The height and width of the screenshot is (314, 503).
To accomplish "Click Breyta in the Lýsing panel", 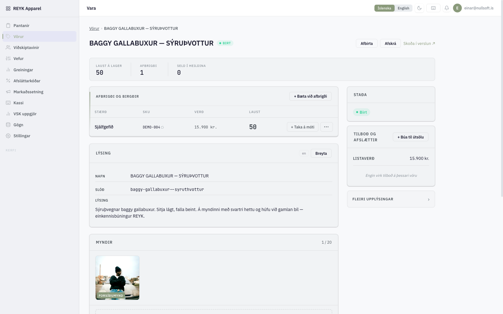I will [321, 153].
